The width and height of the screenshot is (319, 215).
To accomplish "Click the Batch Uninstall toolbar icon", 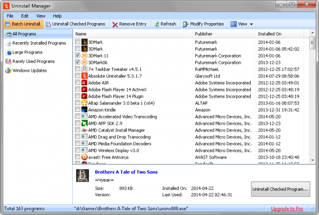I will coord(7,24).
